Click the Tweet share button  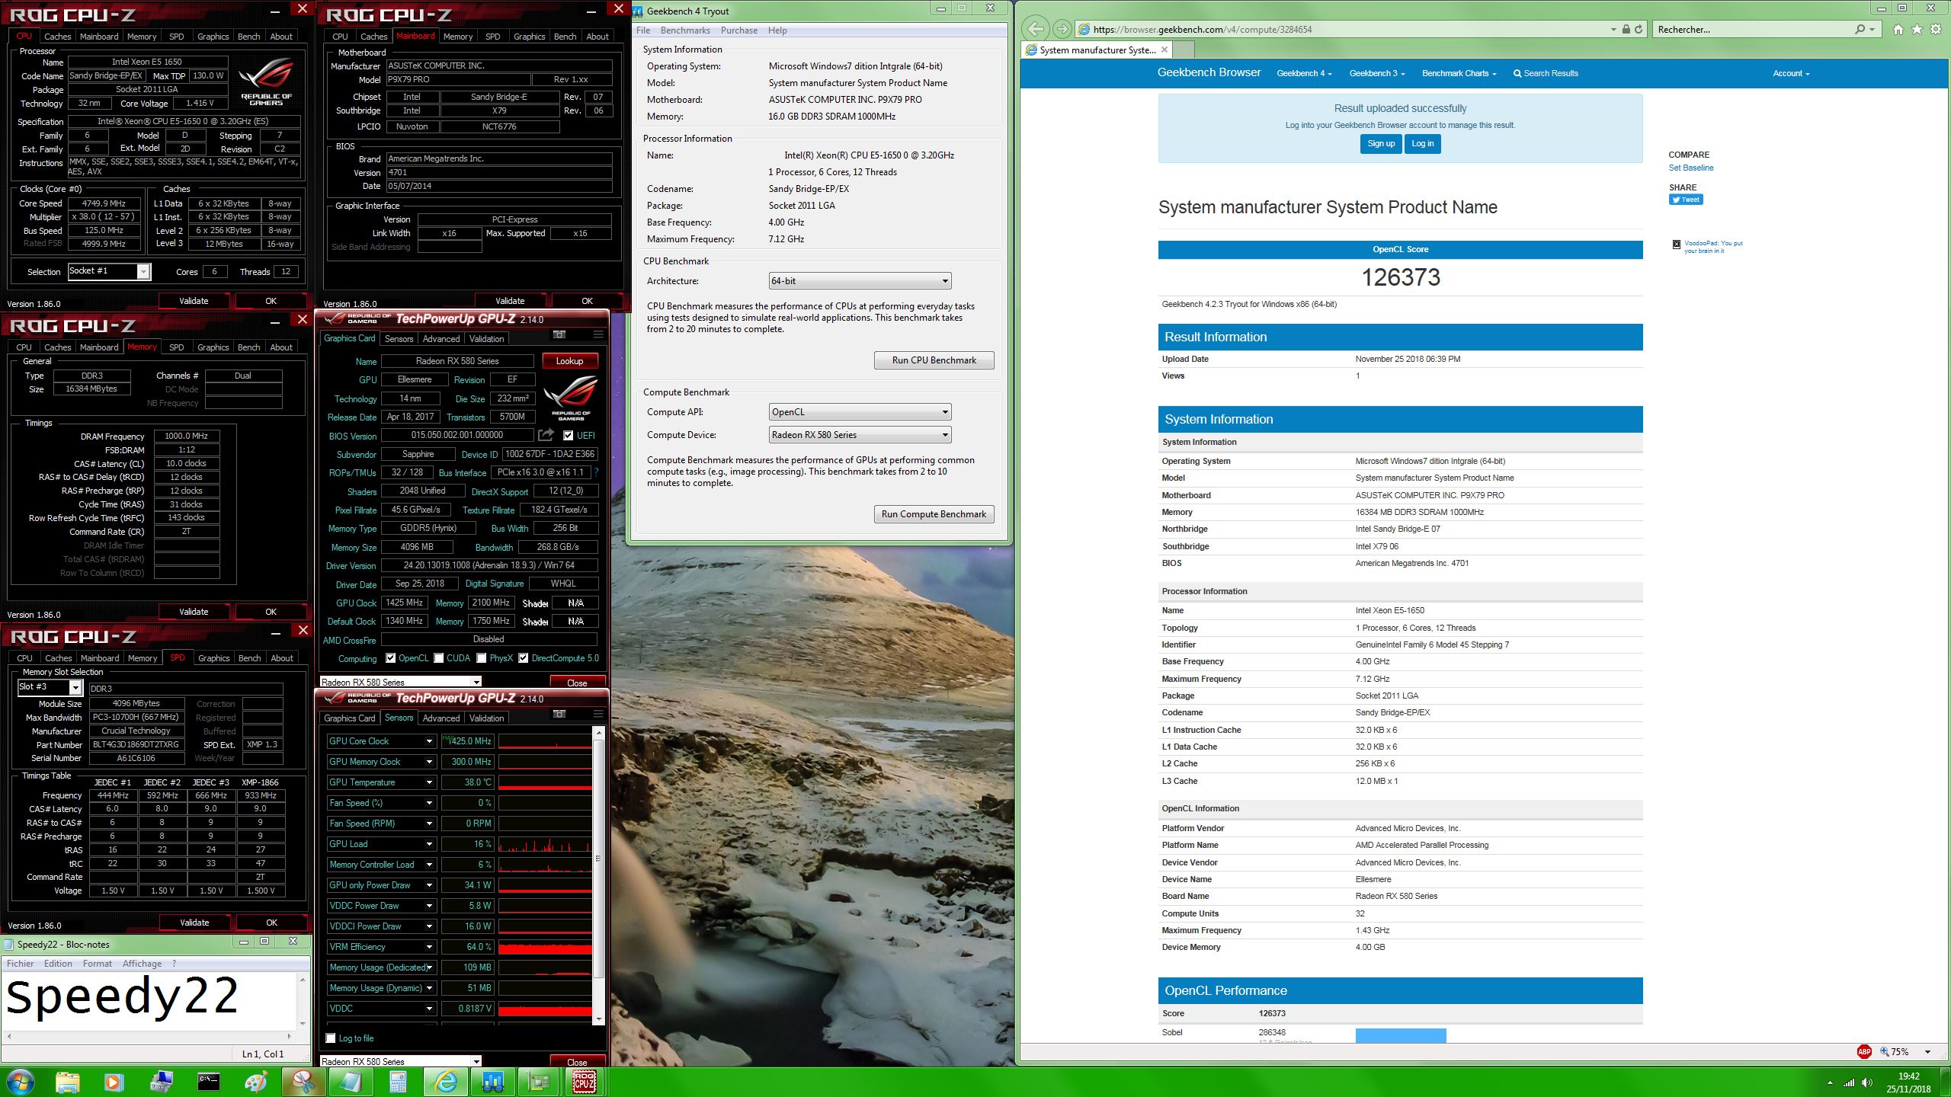(1685, 200)
